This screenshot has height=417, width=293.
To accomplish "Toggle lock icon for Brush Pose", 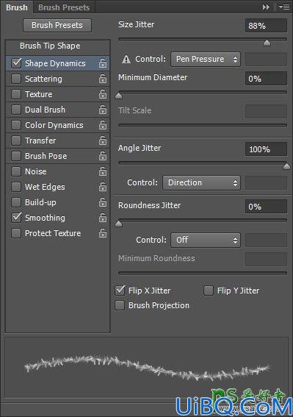I will [x=103, y=156].
